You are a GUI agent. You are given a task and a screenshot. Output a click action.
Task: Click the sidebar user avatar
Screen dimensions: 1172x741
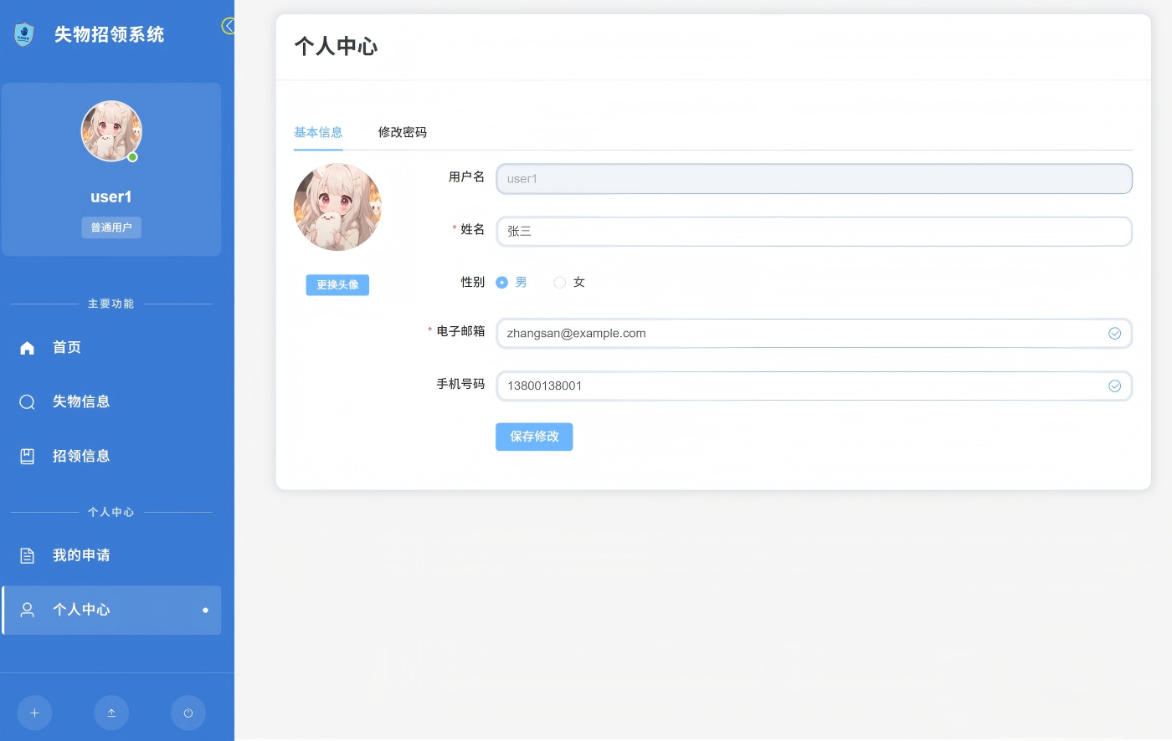pos(111,131)
